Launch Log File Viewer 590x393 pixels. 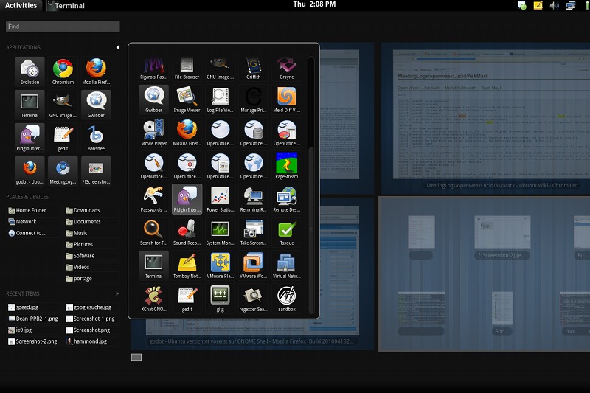pyautogui.click(x=220, y=100)
